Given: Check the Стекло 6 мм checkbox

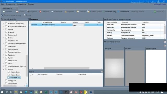Looking at the screenshot, I should pyautogui.click(x=9, y=78).
